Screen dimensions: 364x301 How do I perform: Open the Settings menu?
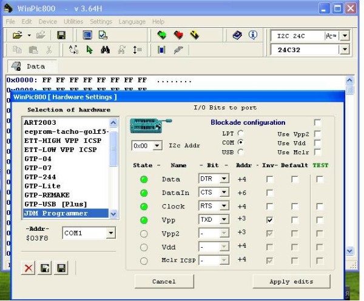point(101,22)
